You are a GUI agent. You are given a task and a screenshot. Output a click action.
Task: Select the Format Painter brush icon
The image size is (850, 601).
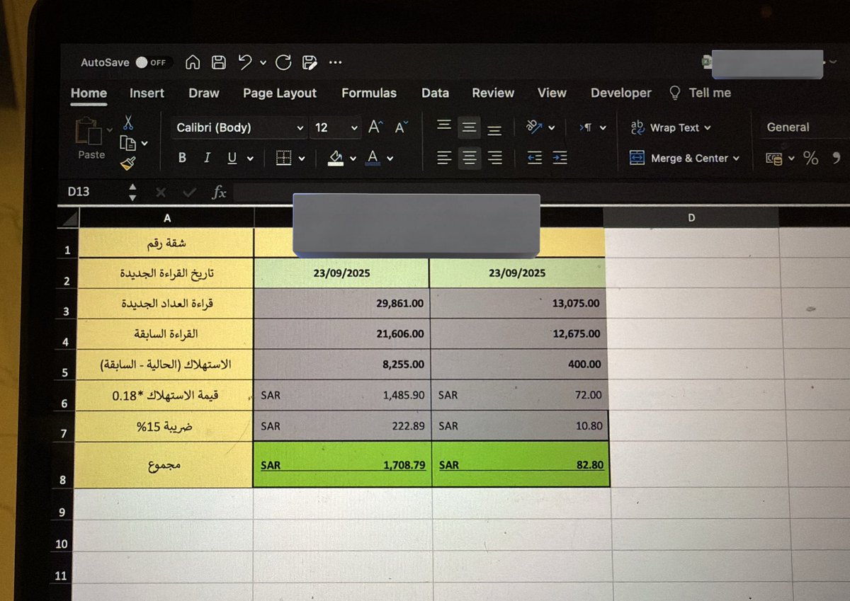pyautogui.click(x=127, y=164)
